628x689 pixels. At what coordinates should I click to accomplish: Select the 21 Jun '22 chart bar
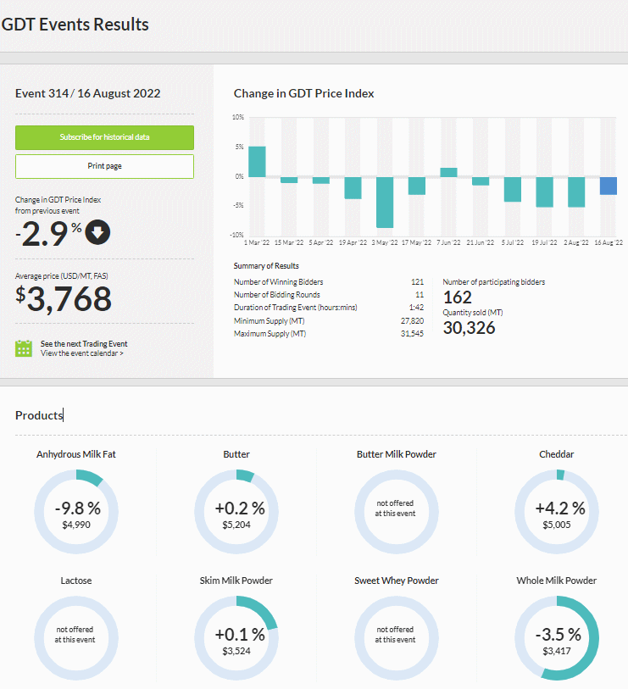coord(481,181)
